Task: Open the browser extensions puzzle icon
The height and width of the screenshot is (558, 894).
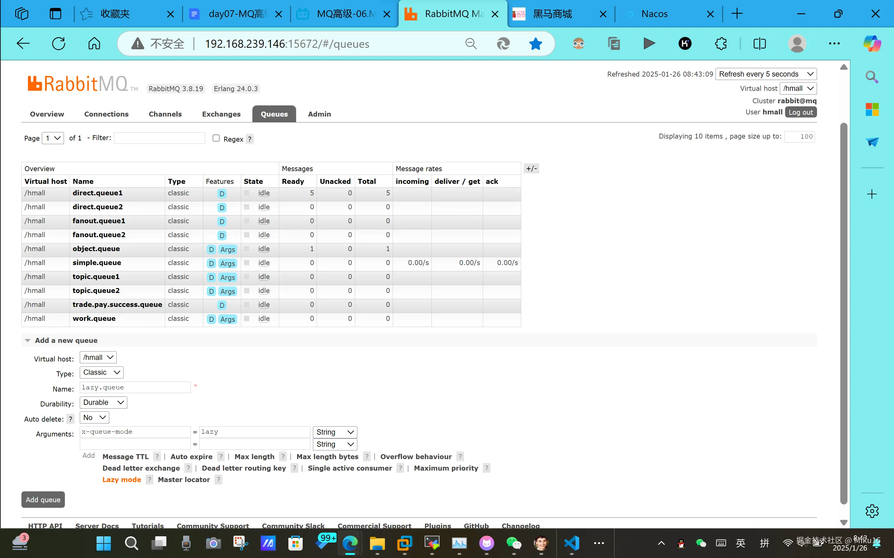Action: point(720,43)
